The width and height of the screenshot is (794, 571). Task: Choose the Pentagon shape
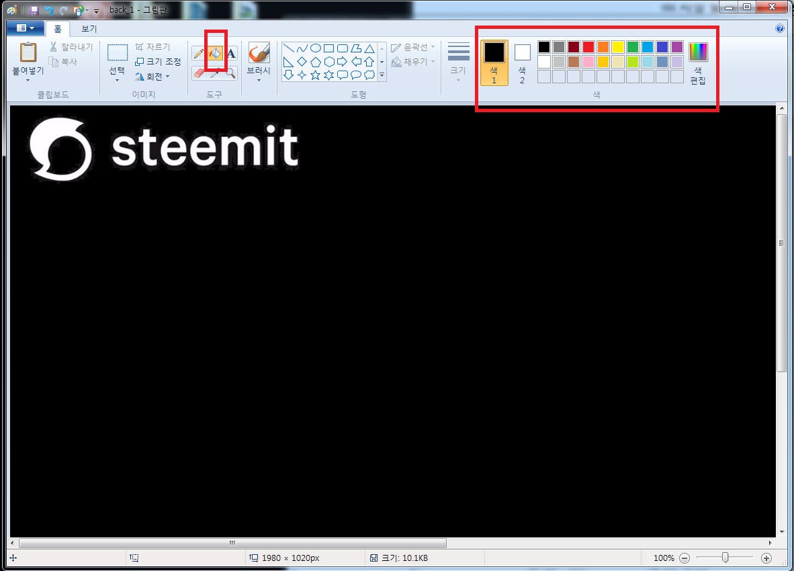coord(316,62)
